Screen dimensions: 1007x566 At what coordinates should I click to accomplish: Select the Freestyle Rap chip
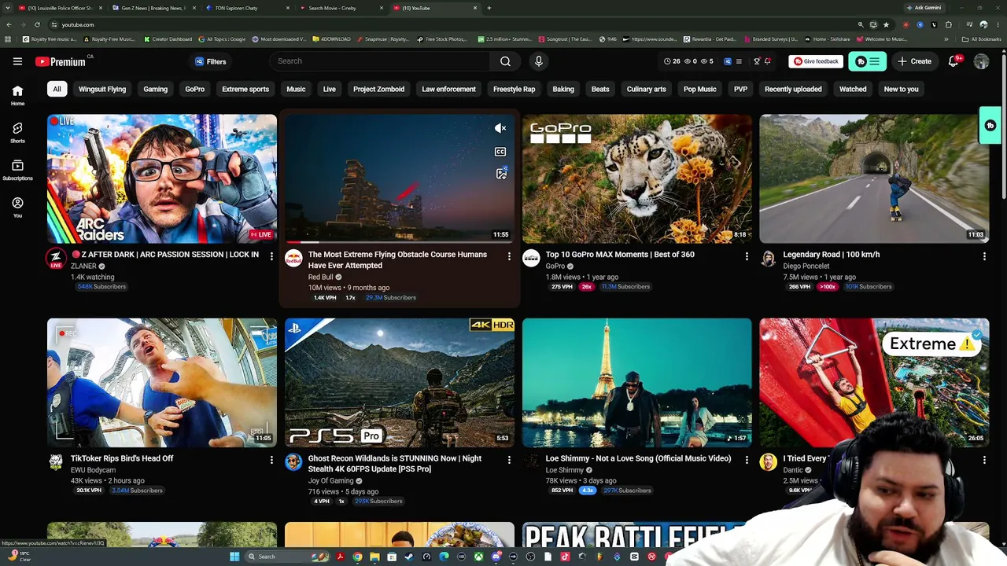pyautogui.click(x=514, y=89)
